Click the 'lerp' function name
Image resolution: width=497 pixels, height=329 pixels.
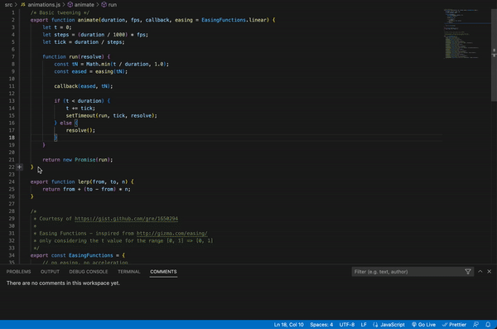coord(84,181)
